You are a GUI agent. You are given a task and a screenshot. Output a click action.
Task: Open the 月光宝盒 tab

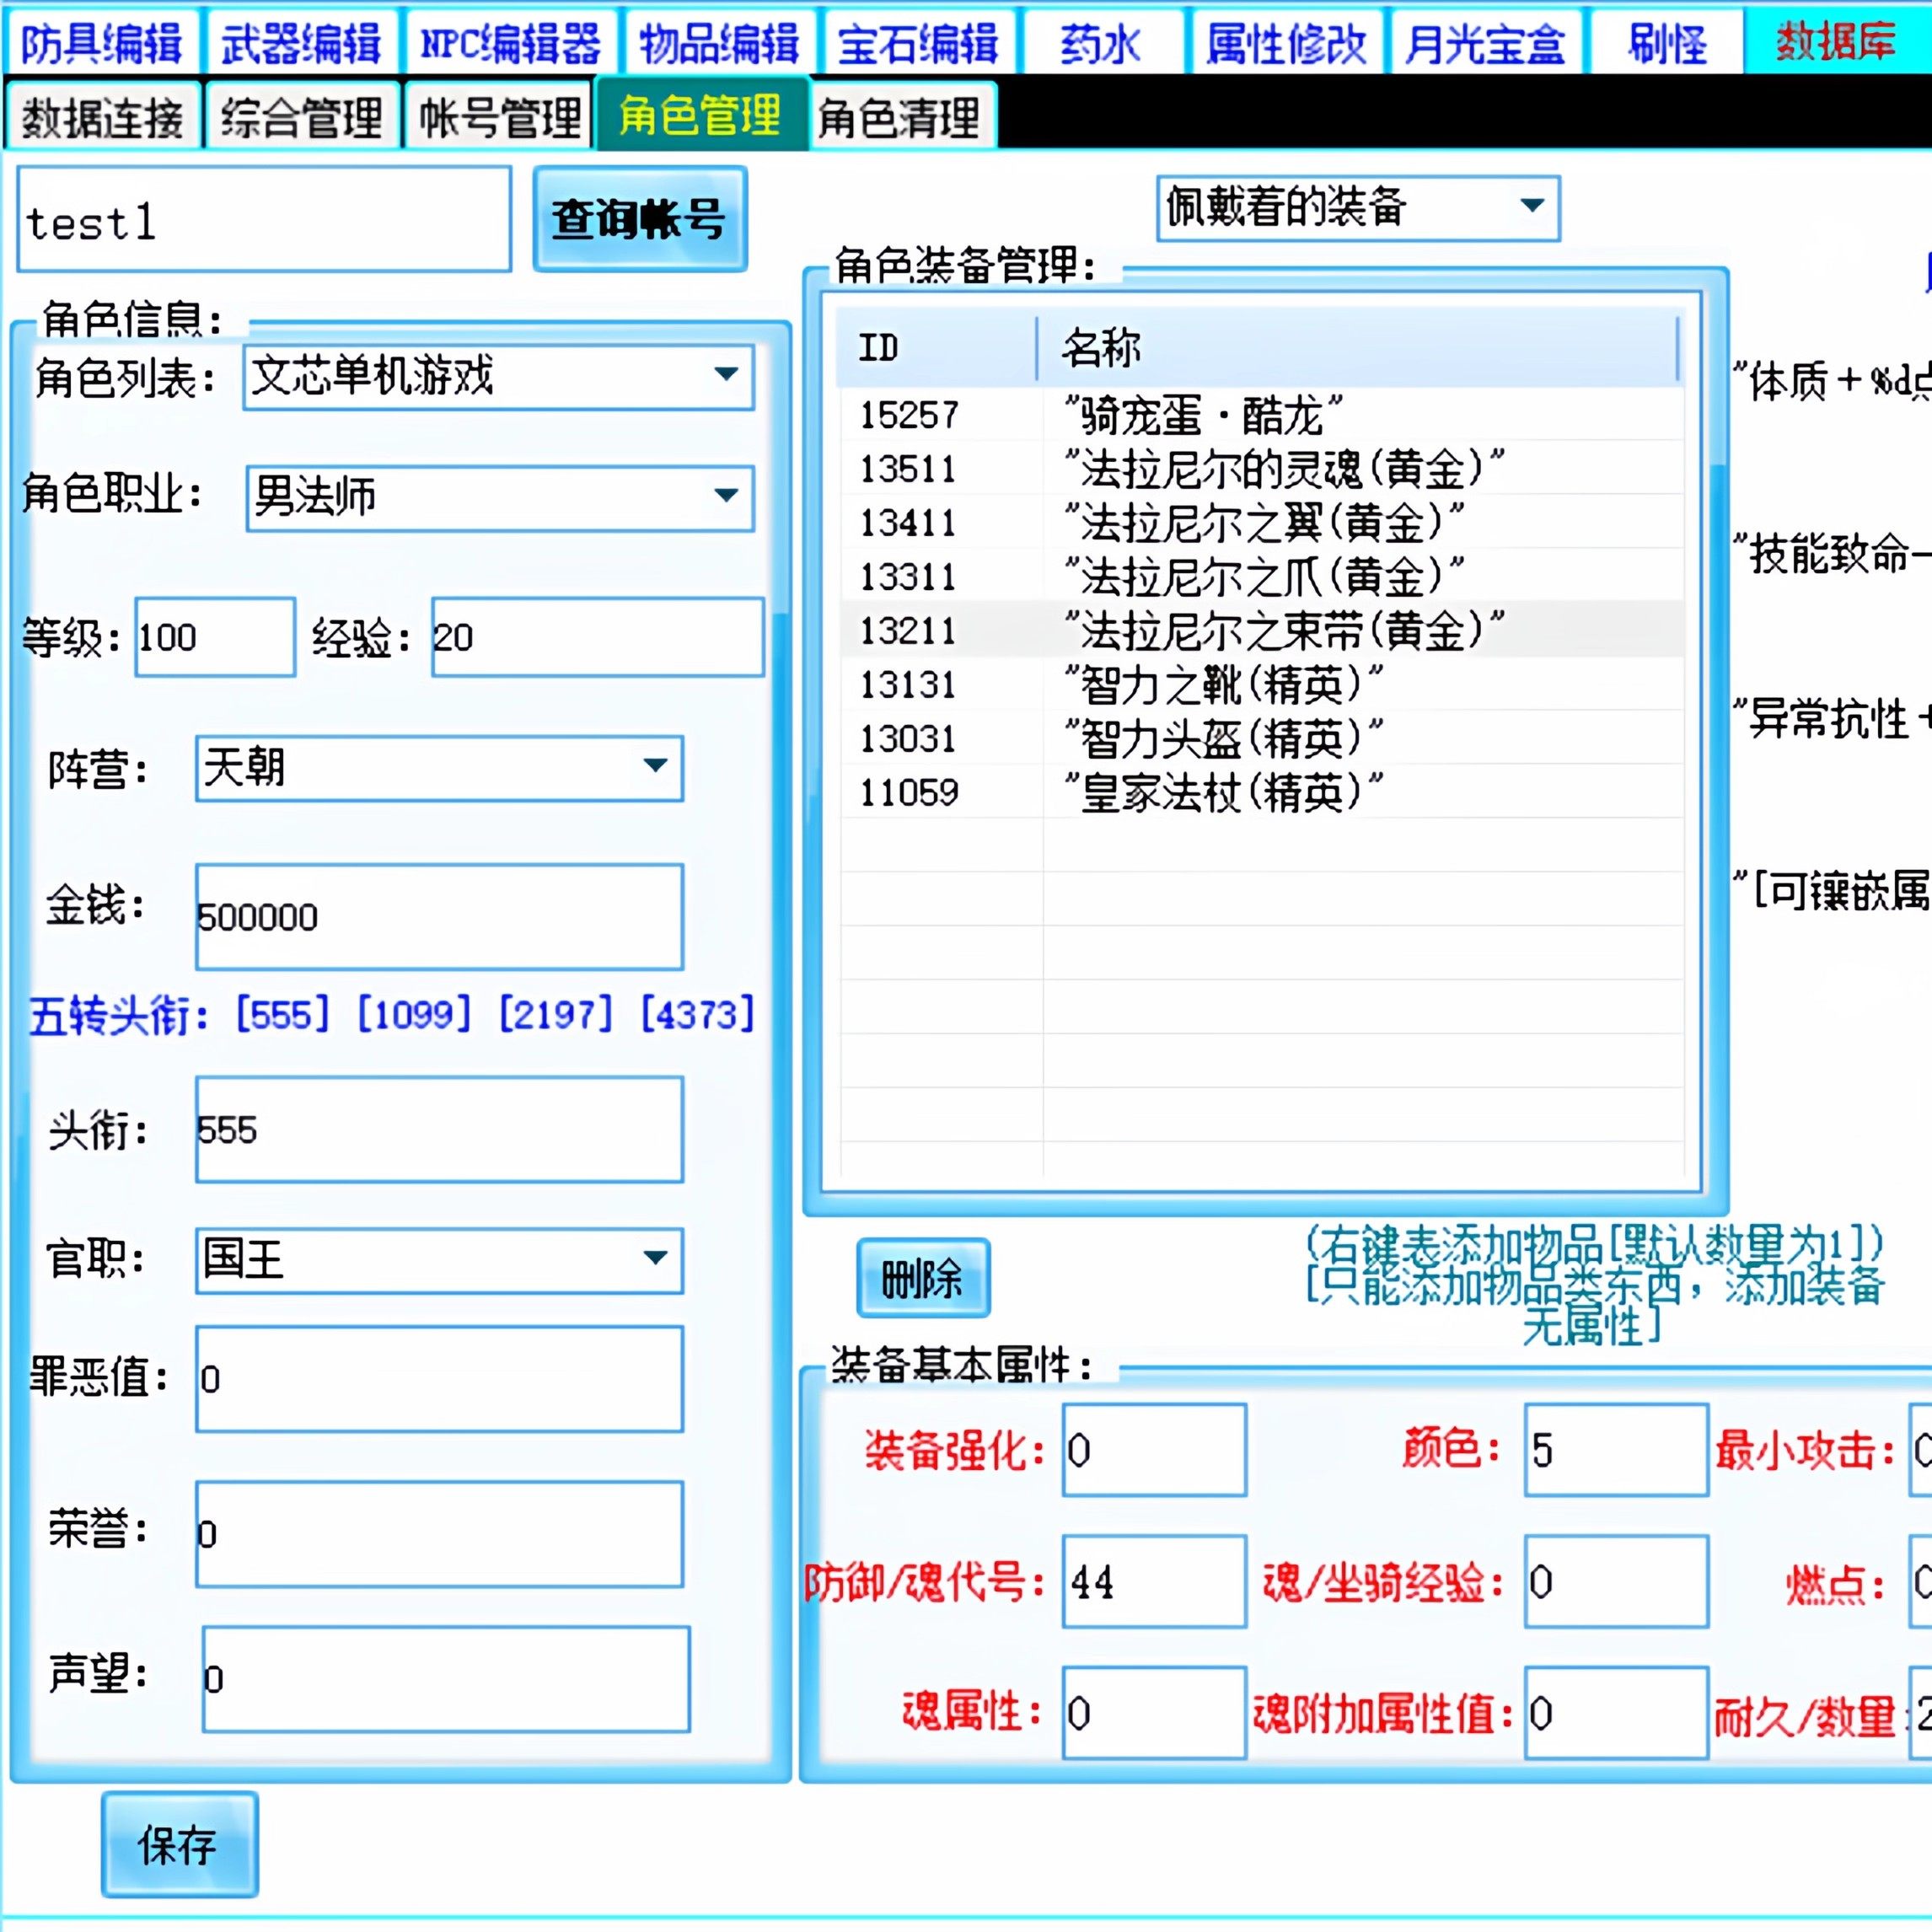coord(1484,43)
